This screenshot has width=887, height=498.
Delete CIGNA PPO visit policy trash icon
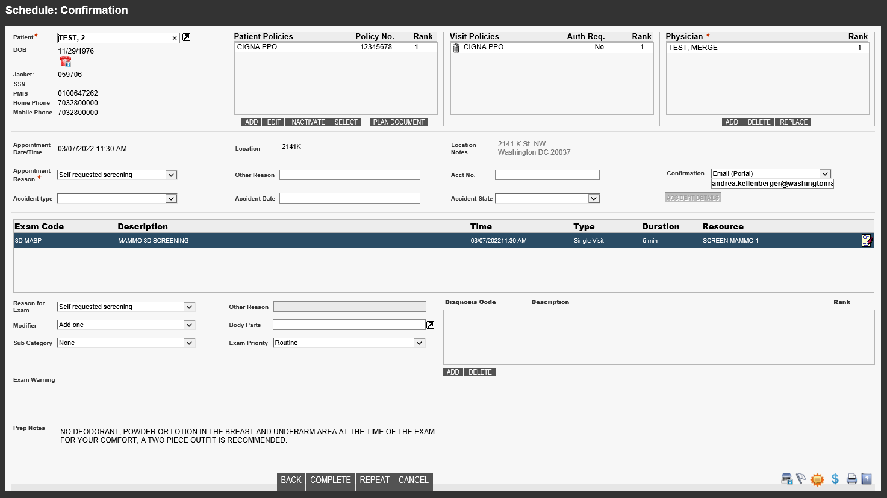click(456, 48)
